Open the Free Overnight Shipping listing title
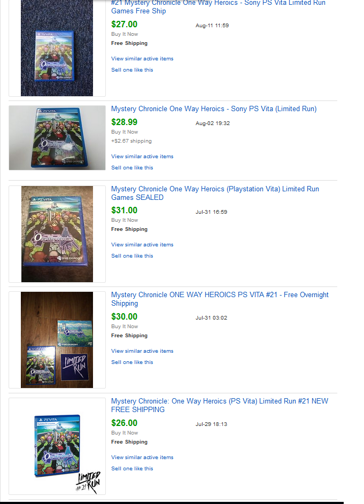Screen dimensions: 364x504 (220, 299)
